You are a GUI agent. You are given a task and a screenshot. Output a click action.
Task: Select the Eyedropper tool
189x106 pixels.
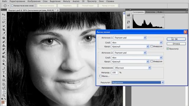pos(4,33)
